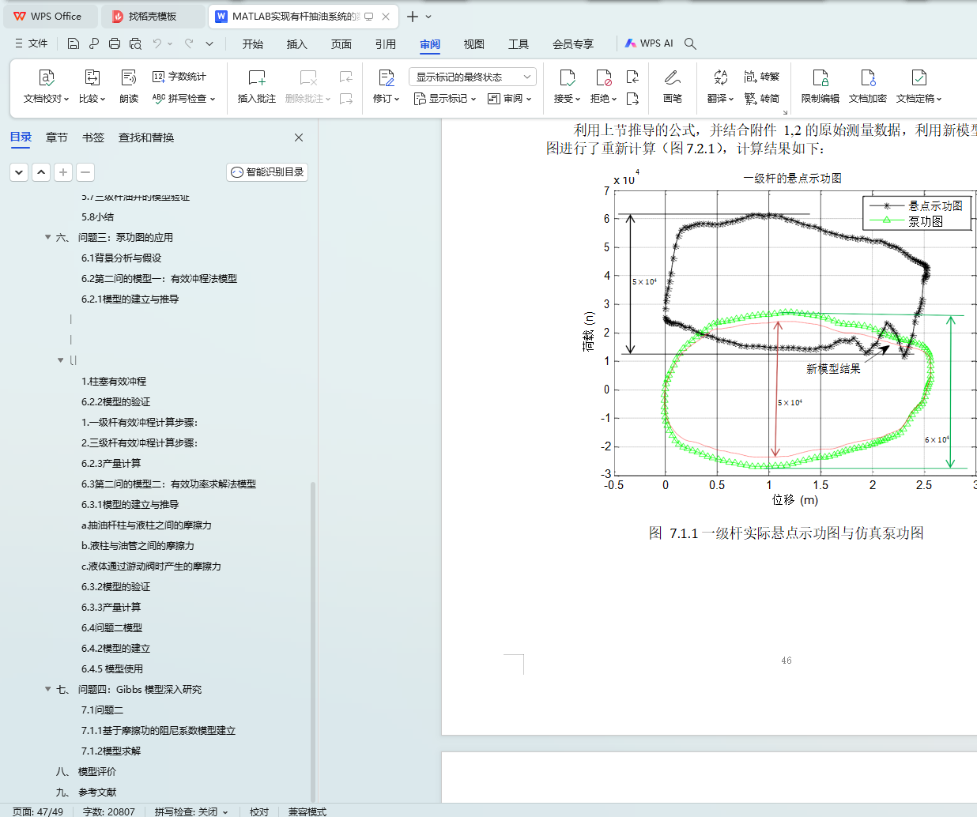The width and height of the screenshot is (977, 817).
Task: Promote outline level with plus button
Action: pyautogui.click(x=64, y=171)
